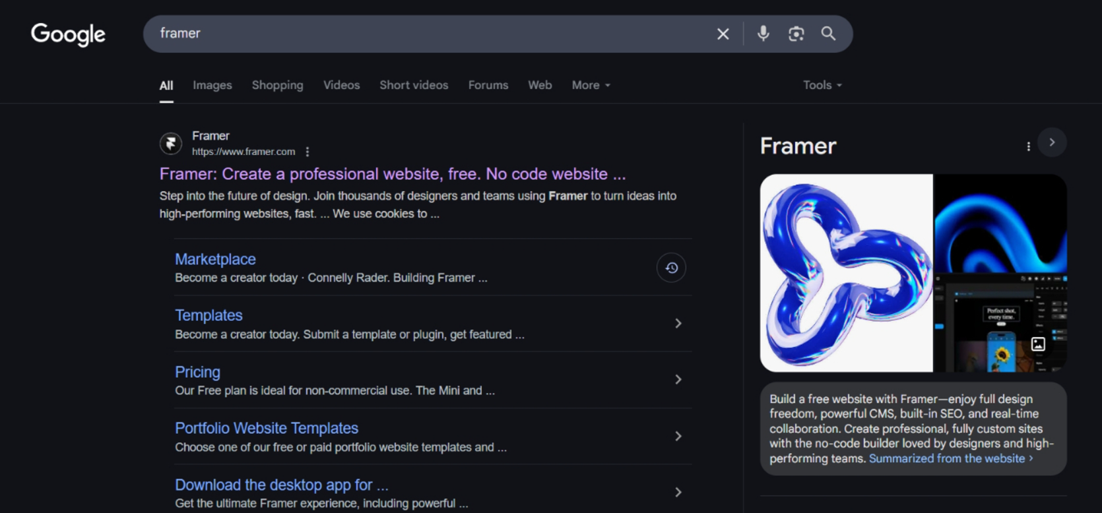This screenshot has width=1102, height=513.
Task: Click the text 'Get the ultimate Framer experience'
Action: 266,503
